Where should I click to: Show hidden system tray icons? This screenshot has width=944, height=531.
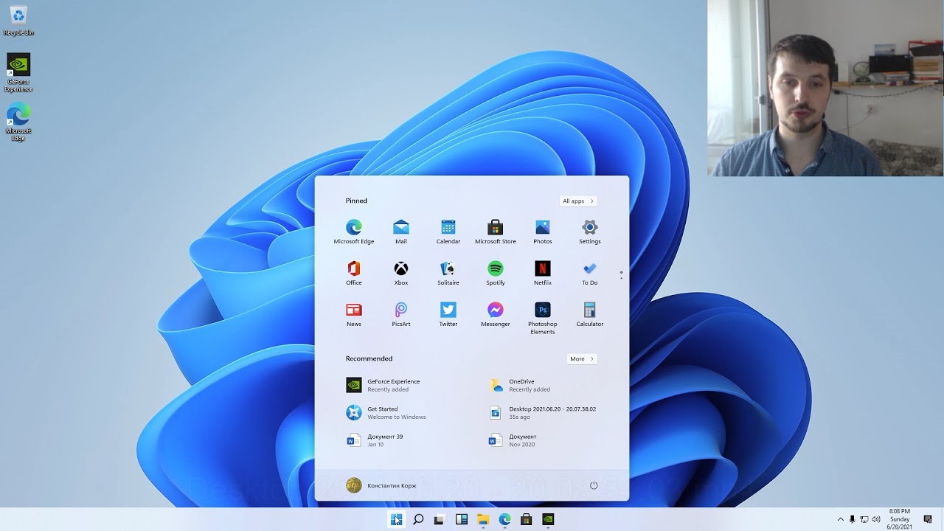coord(840,519)
